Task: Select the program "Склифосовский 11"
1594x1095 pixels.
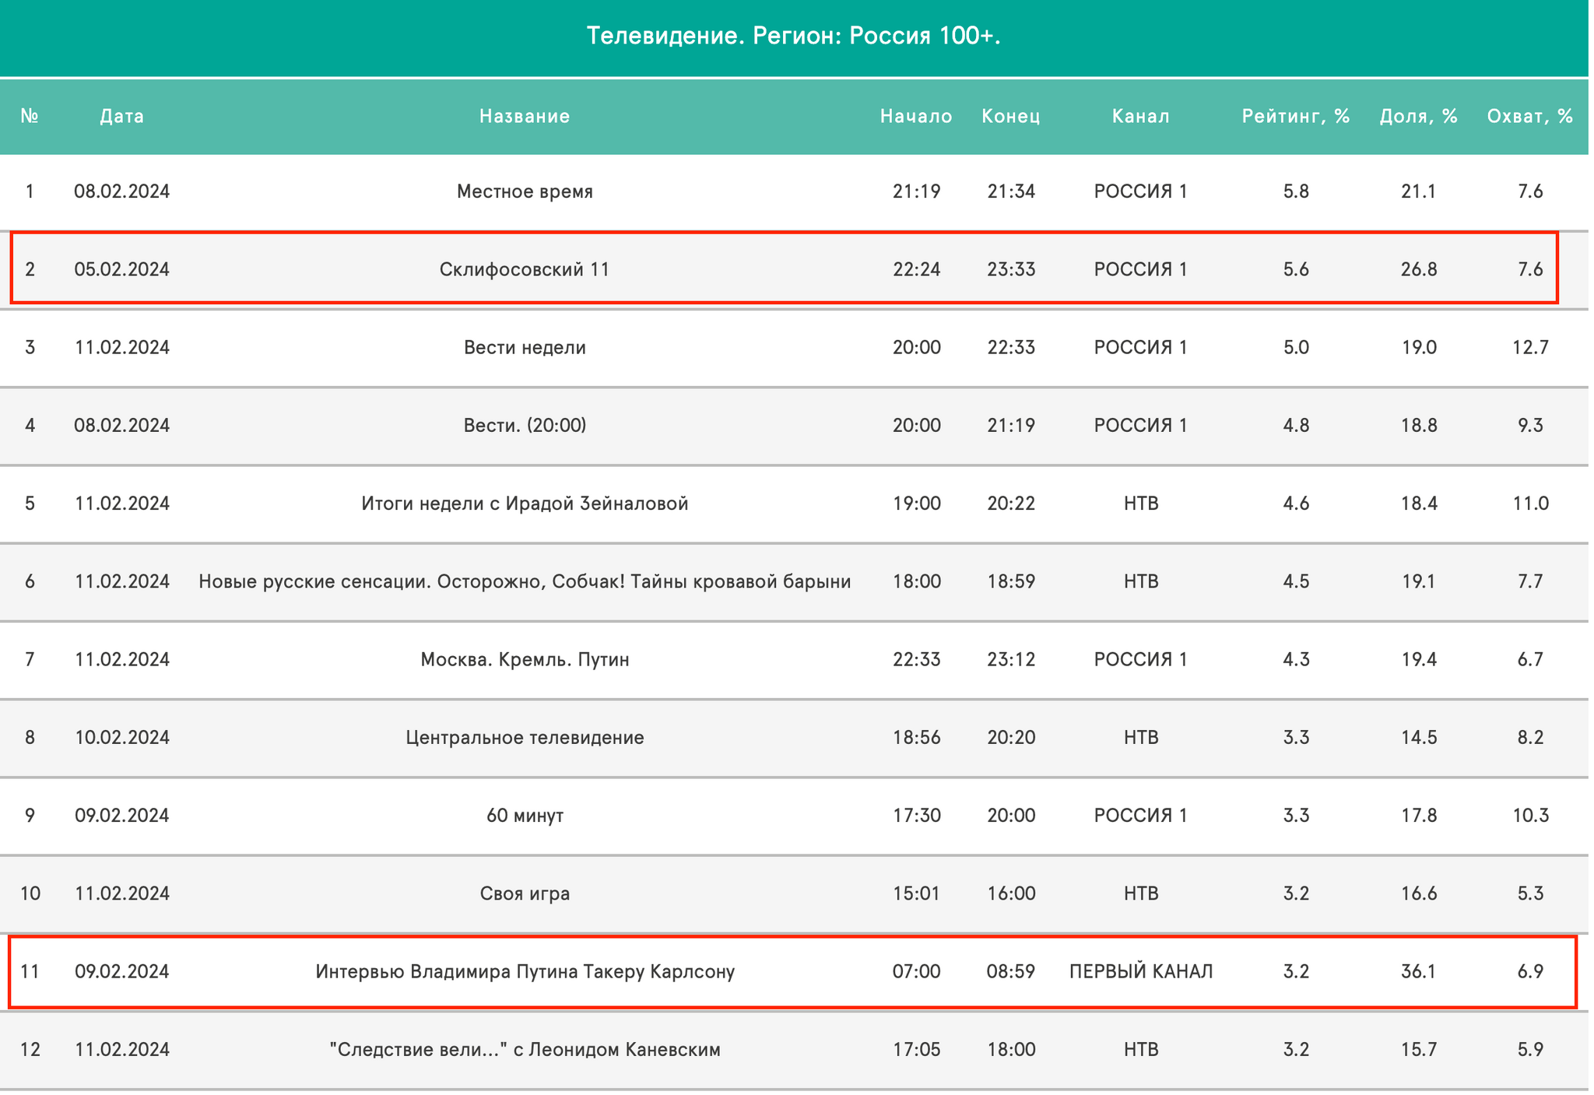Action: pos(525,269)
